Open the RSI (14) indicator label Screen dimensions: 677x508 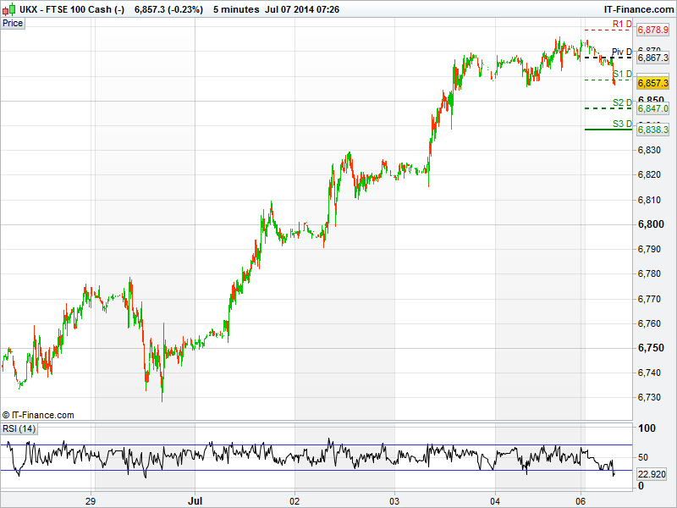pyautogui.click(x=19, y=428)
